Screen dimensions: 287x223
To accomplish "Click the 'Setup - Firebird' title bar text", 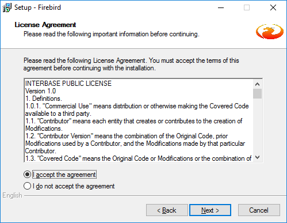I will pyautogui.click(x=37, y=7).
